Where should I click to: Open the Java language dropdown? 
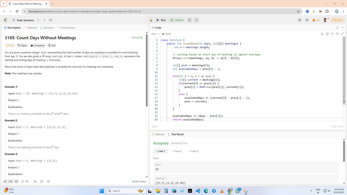click(155, 34)
